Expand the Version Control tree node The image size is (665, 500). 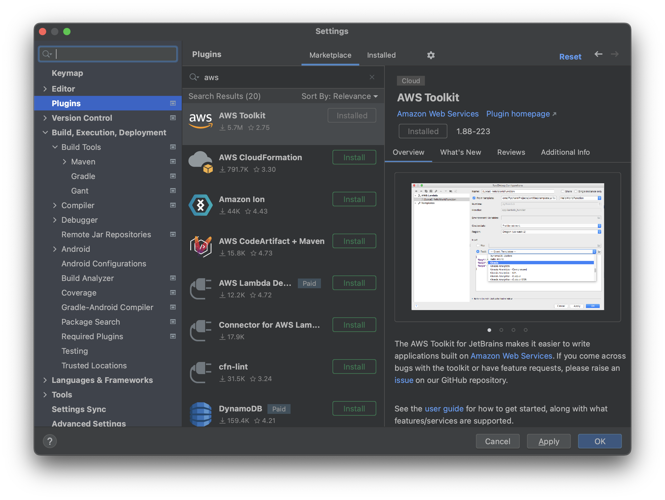click(x=45, y=118)
